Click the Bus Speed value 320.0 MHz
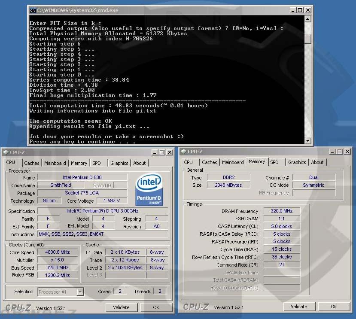The width and height of the screenshot is (356, 319). coord(58,267)
